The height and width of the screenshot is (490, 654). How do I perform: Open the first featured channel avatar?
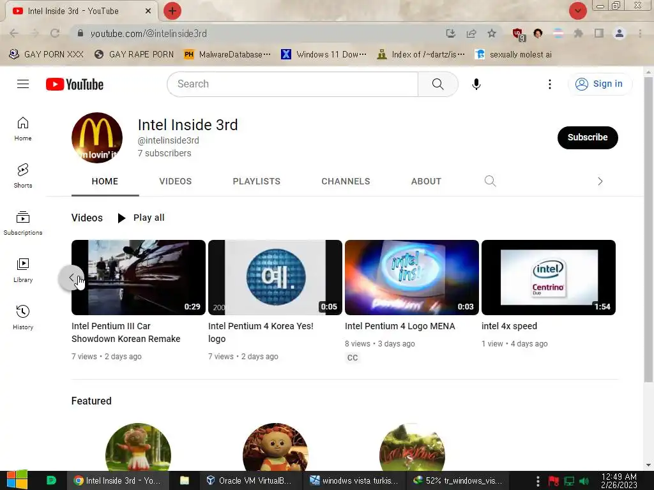point(139,447)
